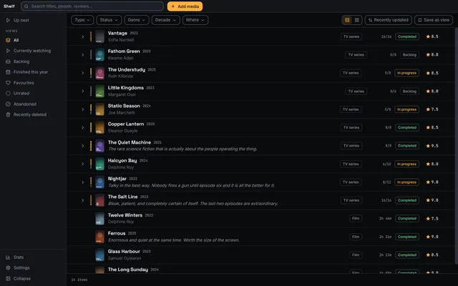The image size is (458, 286).
Task: Click the Shelf logo text
Action: point(9,6)
